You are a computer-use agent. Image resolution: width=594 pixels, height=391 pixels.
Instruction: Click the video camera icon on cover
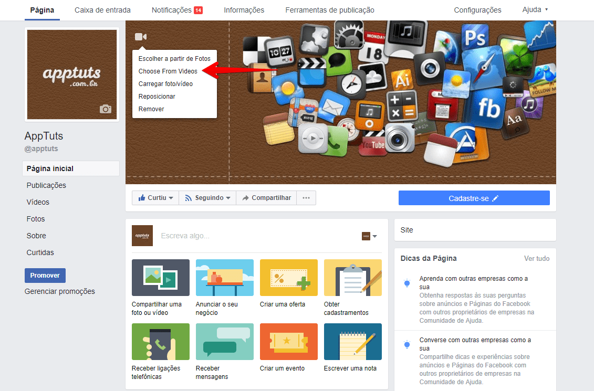(x=141, y=37)
